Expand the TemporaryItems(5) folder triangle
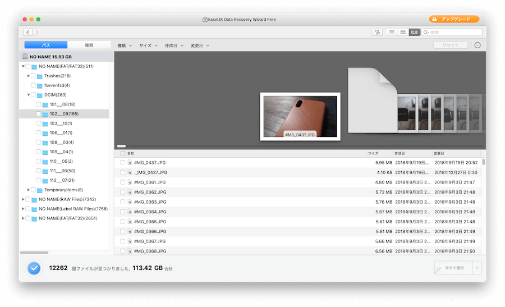The image size is (505, 307). [29, 190]
